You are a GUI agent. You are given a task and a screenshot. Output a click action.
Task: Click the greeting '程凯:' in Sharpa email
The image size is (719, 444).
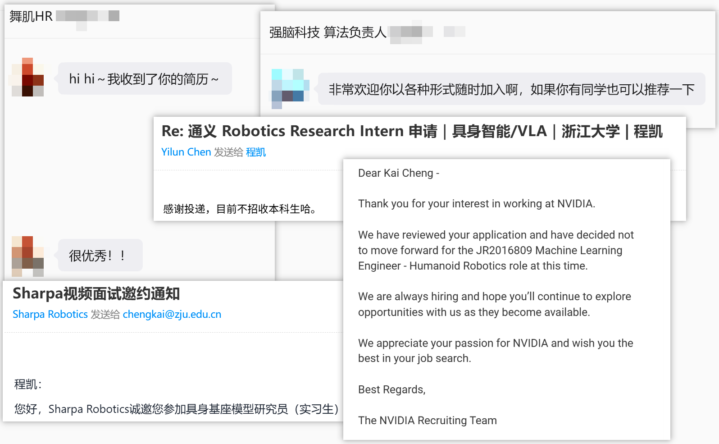(x=28, y=384)
